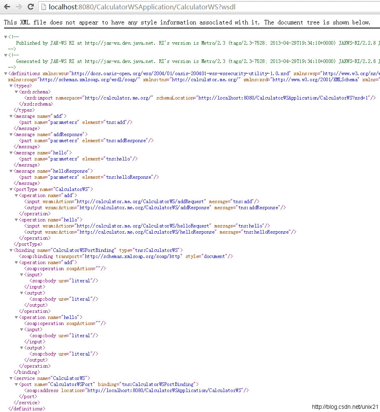
Task: Click the xsd:import schemaLocation line
Action: point(200,98)
